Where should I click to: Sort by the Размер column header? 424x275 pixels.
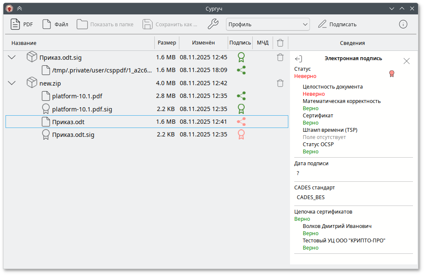coord(167,43)
